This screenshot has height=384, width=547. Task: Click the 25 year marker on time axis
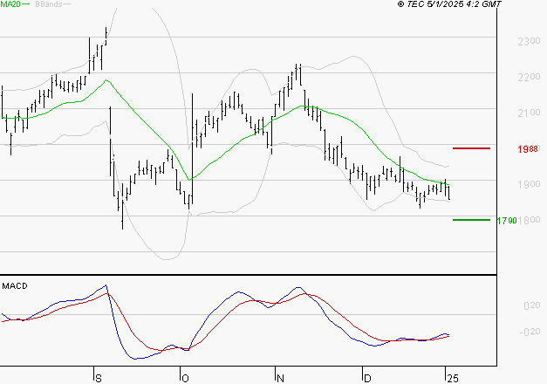click(453, 379)
